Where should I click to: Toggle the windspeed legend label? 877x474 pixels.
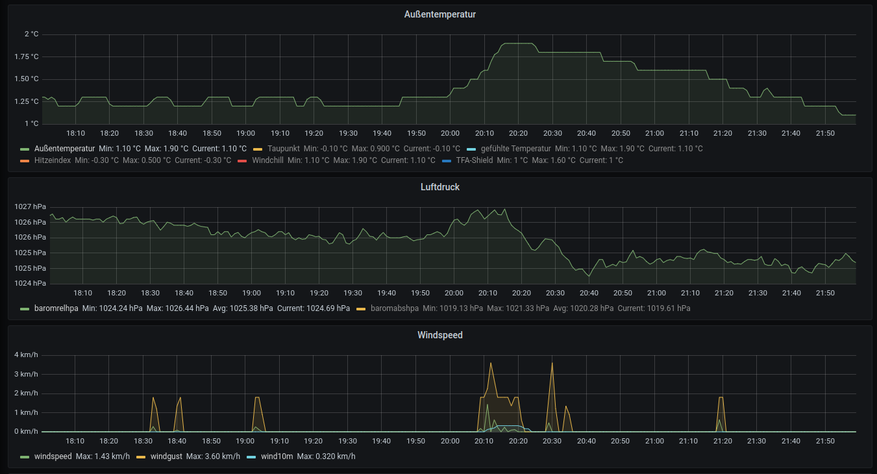[x=53, y=456]
